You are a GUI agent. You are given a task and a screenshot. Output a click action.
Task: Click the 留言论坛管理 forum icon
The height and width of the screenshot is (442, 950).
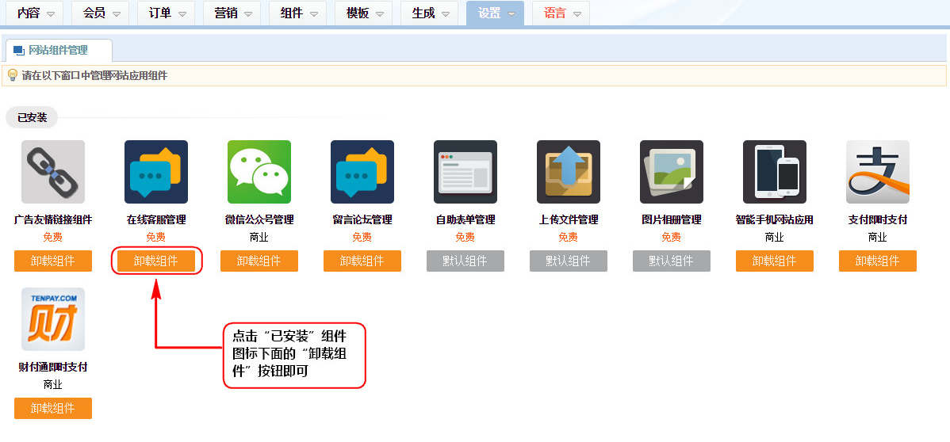[362, 172]
